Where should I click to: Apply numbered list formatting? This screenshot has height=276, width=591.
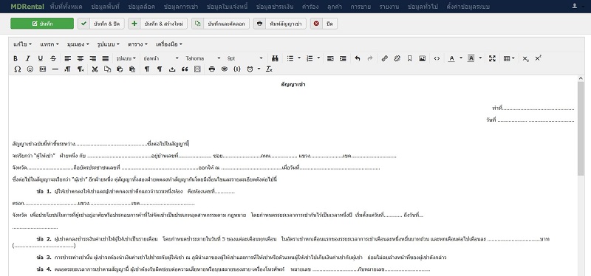[310, 58]
